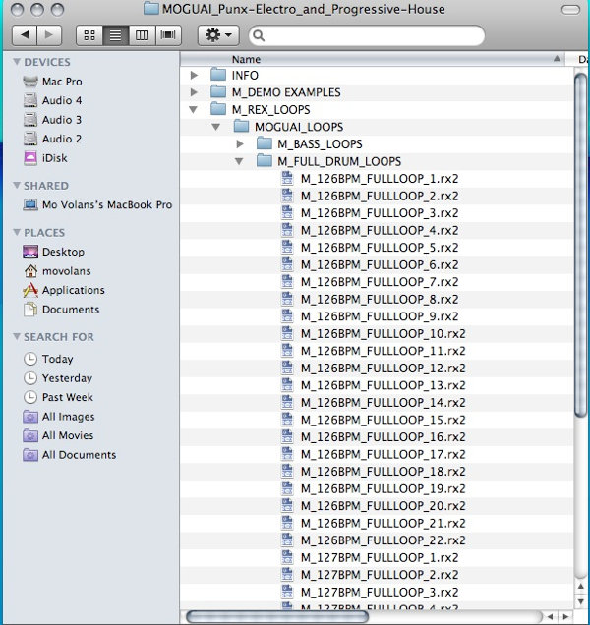
Task: Select file M_126BPM_FULLLOOP_13.rx2
Action: click(x=383, y=385)
